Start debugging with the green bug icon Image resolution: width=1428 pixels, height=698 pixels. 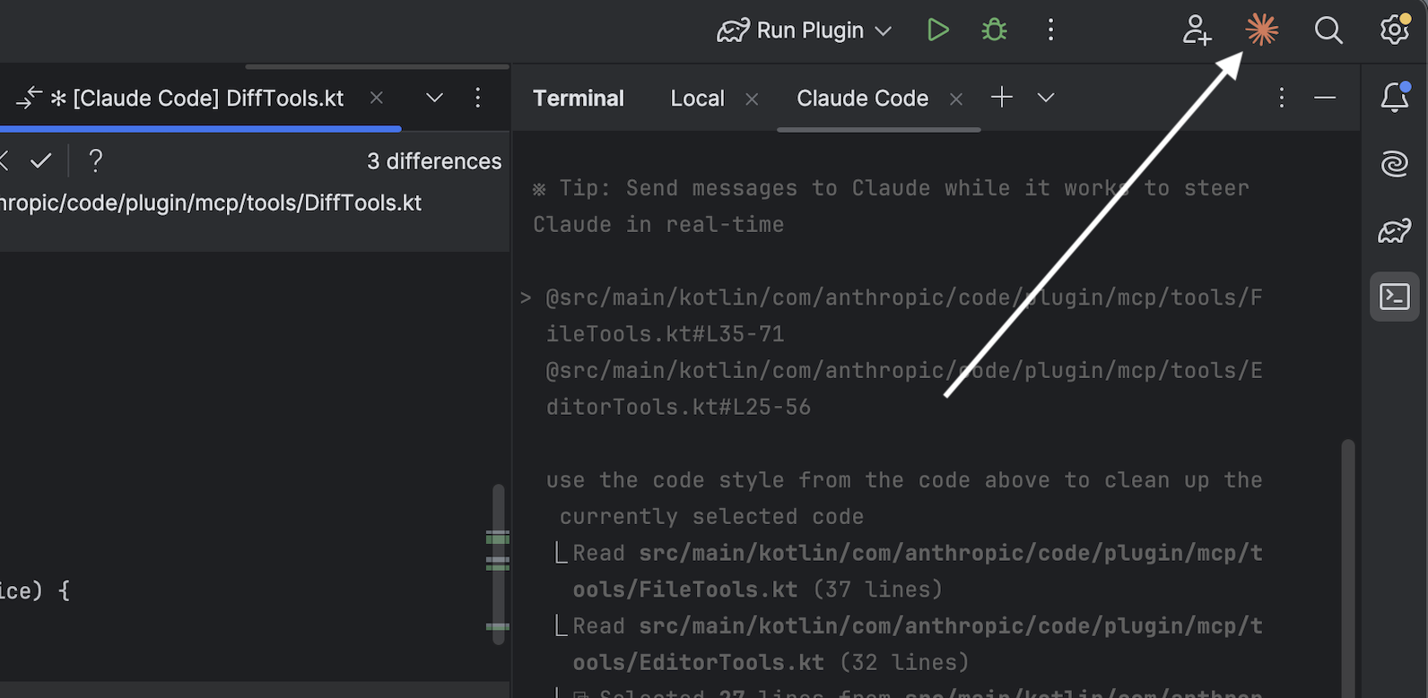(x=994, y=30)
